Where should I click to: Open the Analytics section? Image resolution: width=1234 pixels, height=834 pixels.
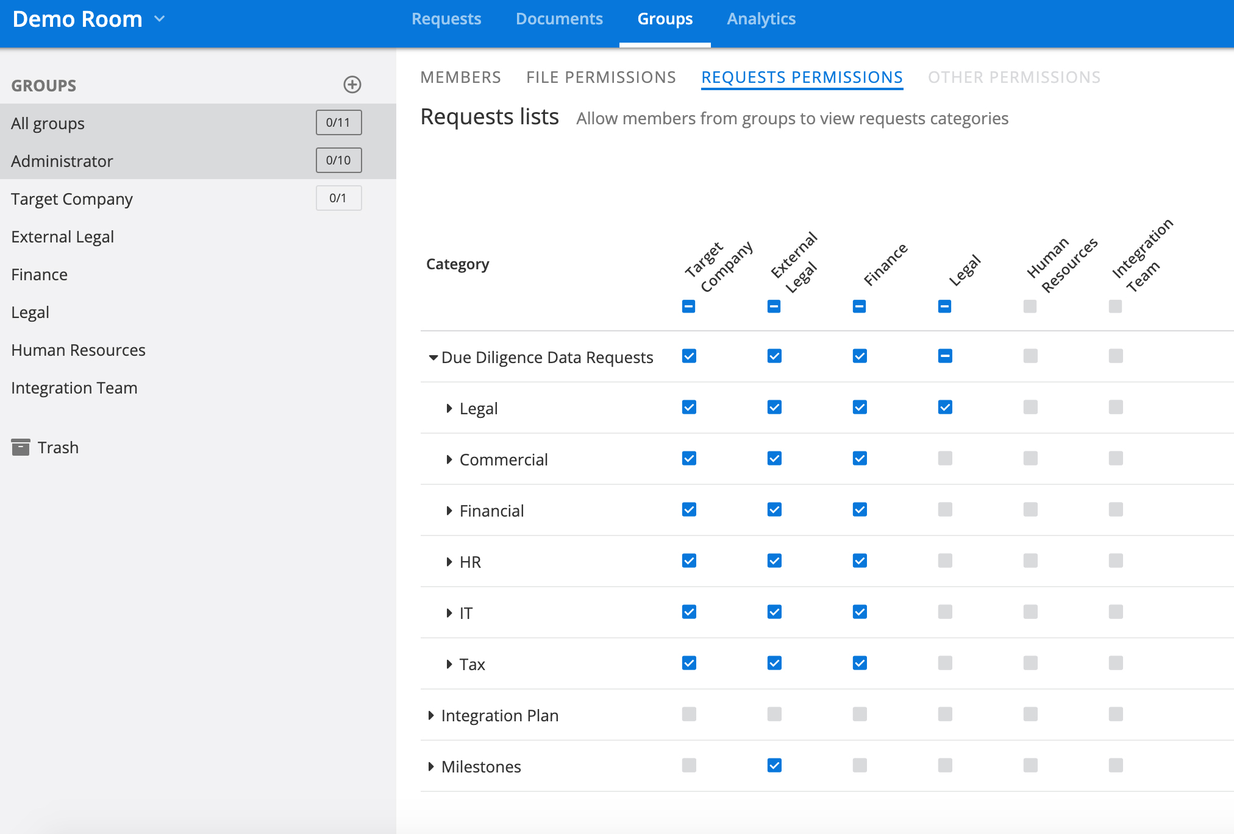tap(761, 19)
